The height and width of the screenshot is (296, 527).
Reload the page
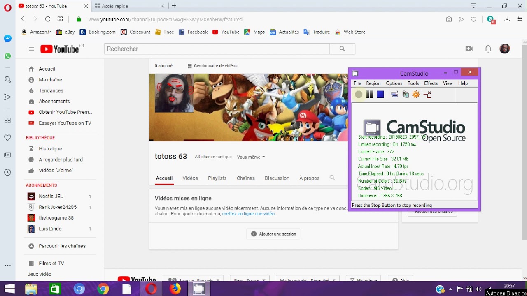click(x=48, y=19)
